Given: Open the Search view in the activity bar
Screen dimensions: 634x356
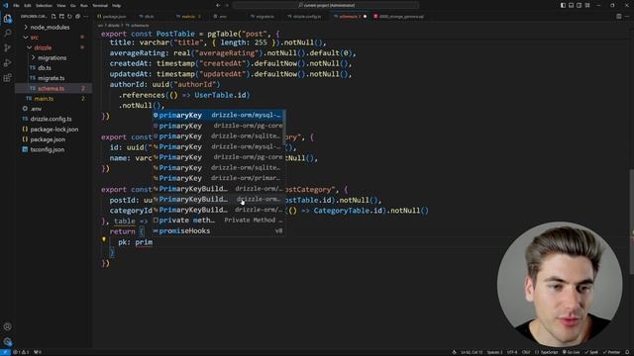Looking at the screenshot, I should point(7,33).
